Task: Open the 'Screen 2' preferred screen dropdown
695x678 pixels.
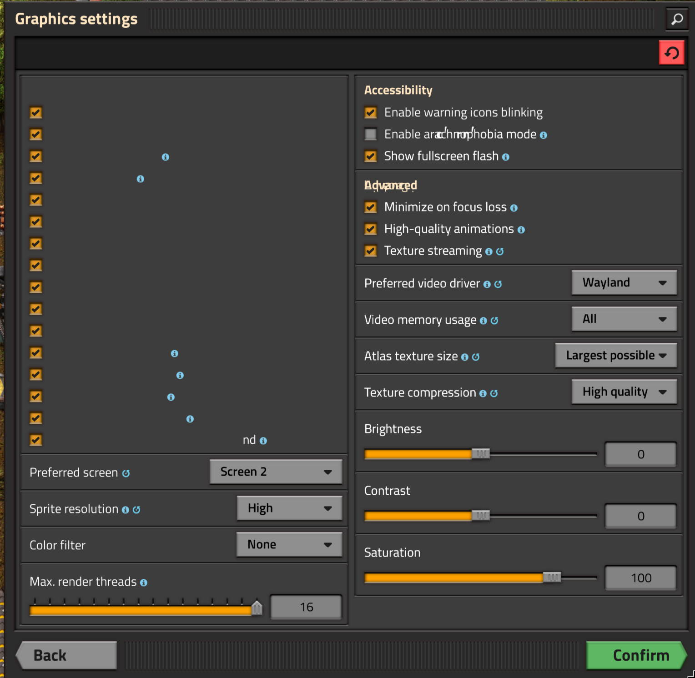Action: pos(276,472)
